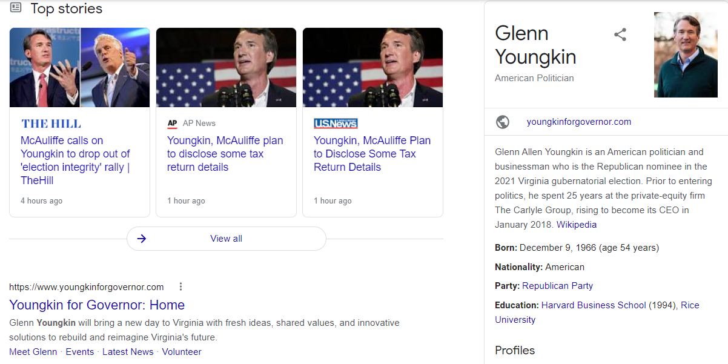Click the Events sitelink

(80, 352)
